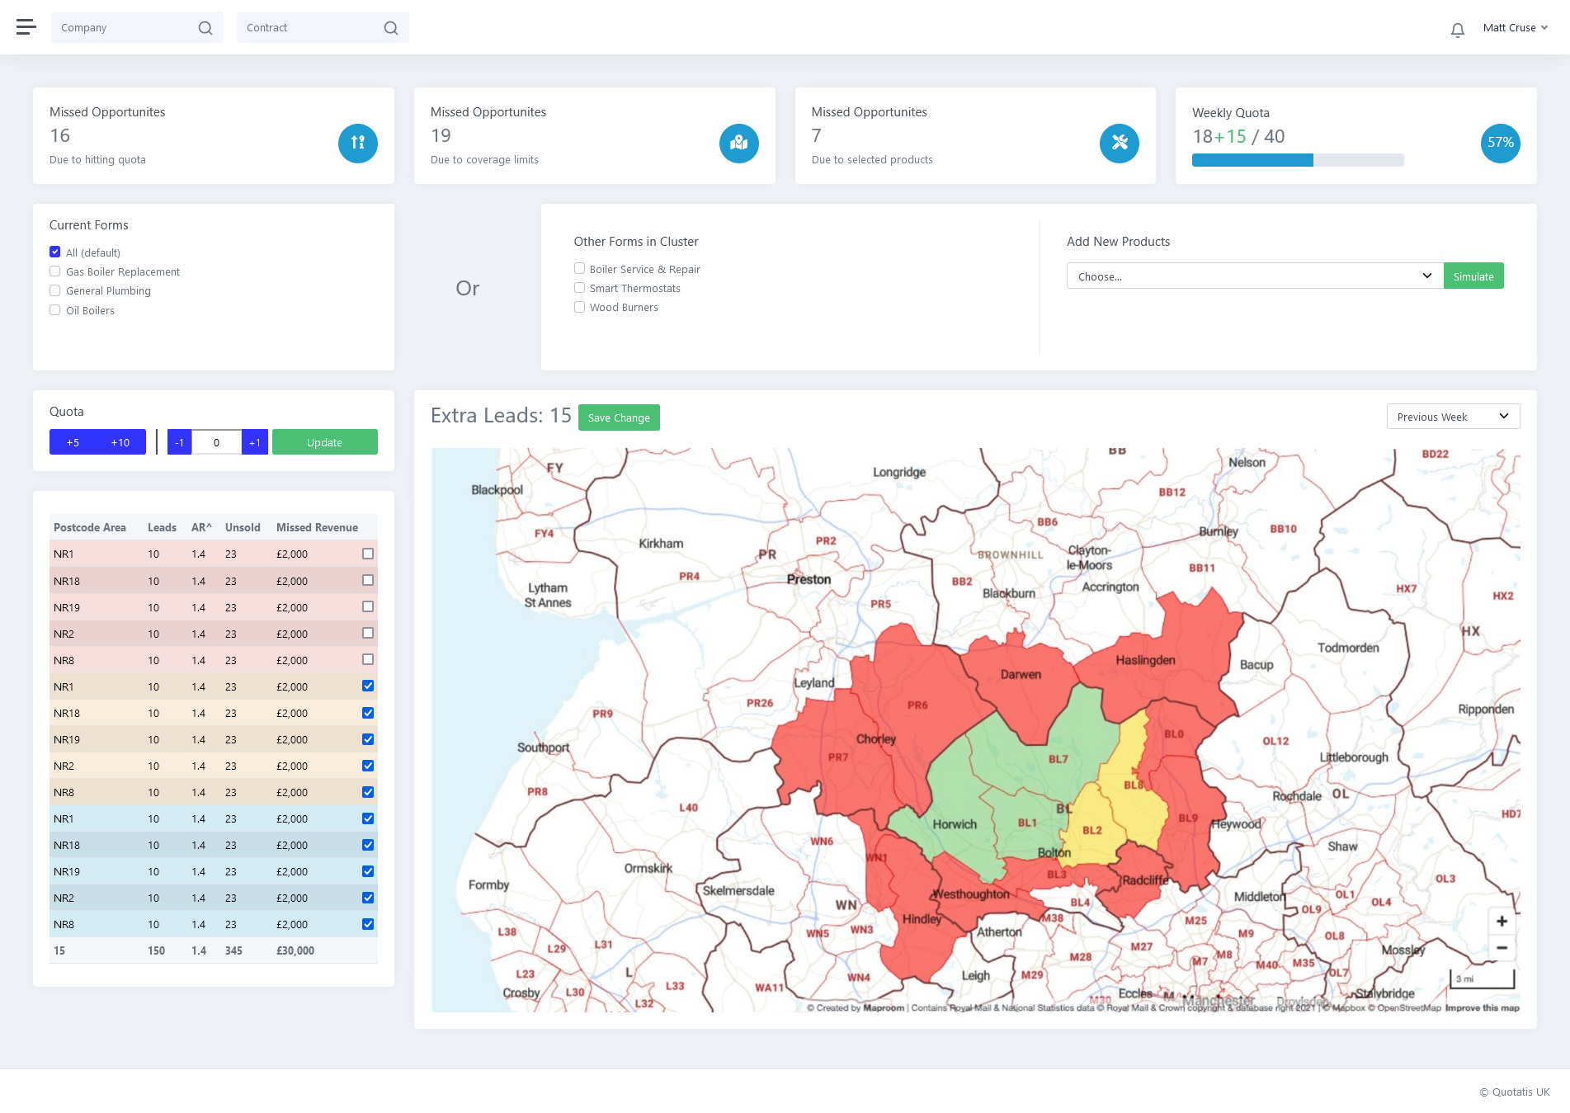Click the quota arrows icon on first card
Screen dimensions: 1570x1113
coord(357,143)
